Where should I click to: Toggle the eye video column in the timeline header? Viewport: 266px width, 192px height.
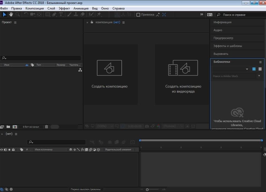click(2, 150)
